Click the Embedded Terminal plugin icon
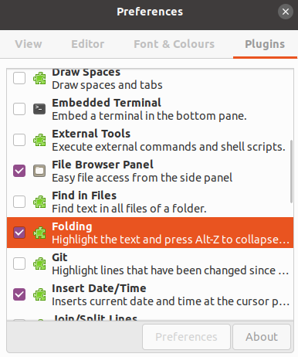Image resolution: width=298 pixels, height=357 pixels. (x=39, y=109)
